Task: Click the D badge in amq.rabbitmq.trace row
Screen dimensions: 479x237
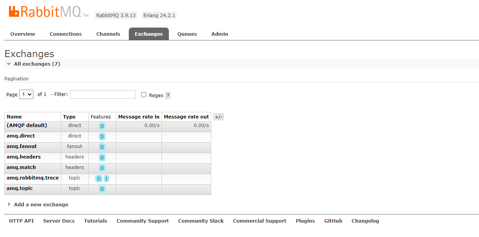Action: tap(99, 178)
